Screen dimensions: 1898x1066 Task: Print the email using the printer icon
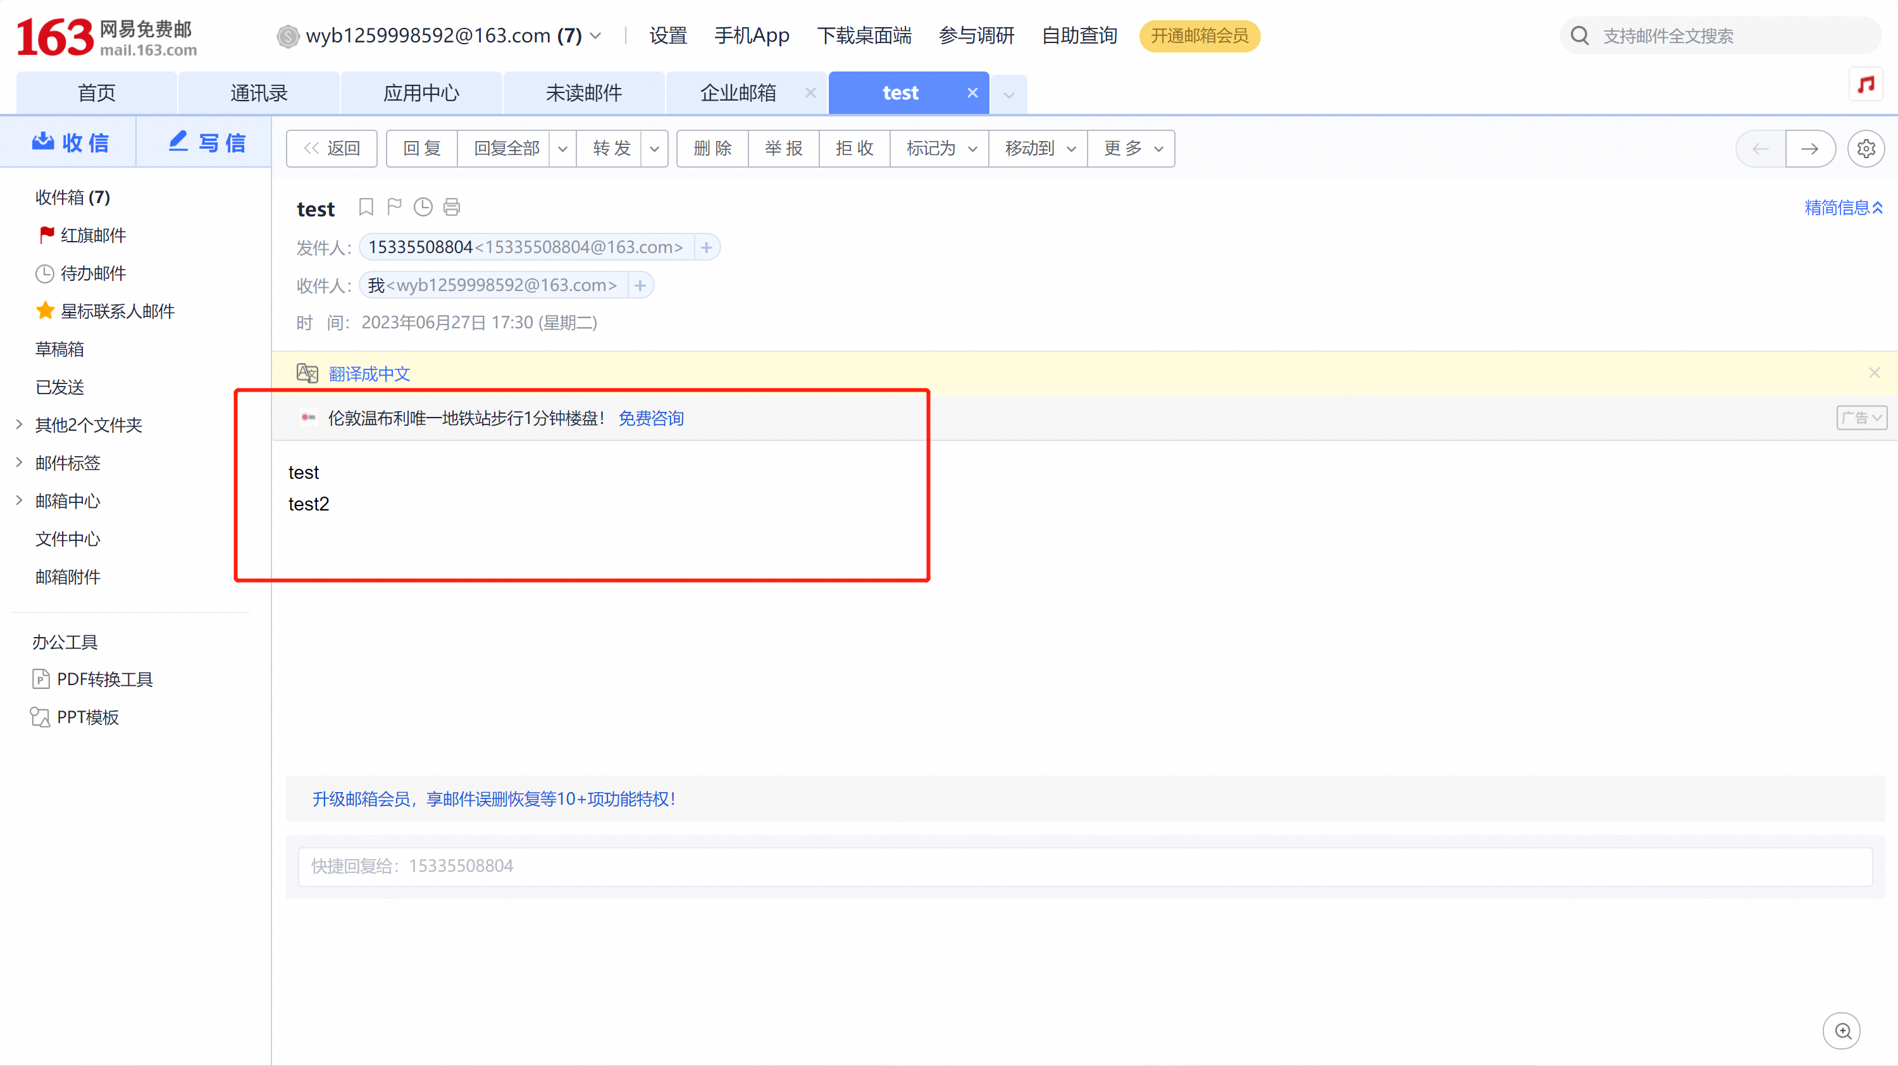(x=452, y=207)
